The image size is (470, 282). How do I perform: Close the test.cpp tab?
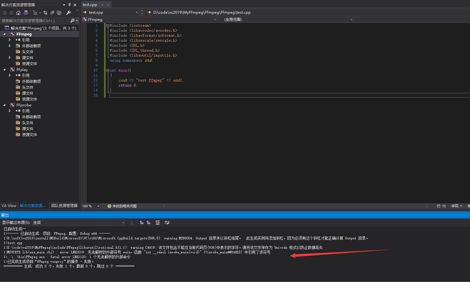click(108, 5)
